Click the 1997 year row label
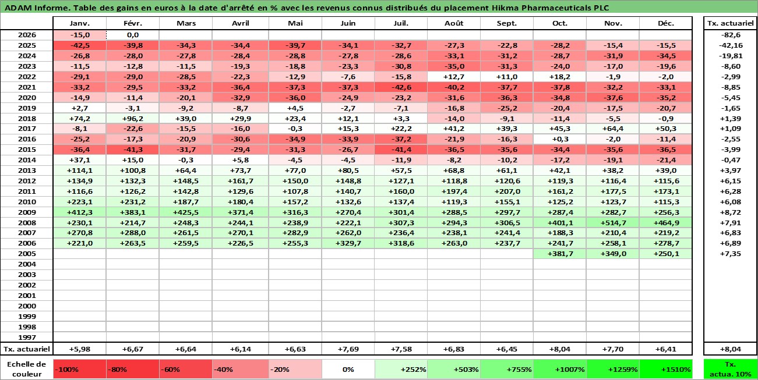758x380 pixels. tap(26, 337)
